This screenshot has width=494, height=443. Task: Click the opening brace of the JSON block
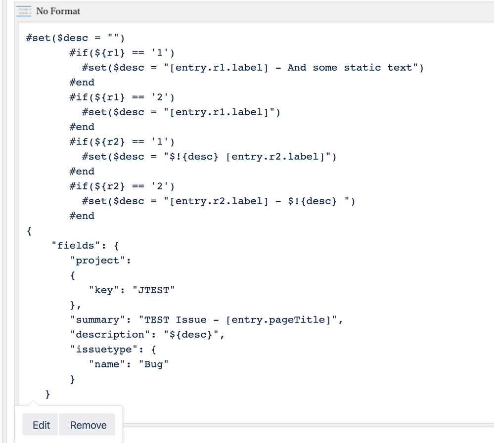(x=28, y=230)
